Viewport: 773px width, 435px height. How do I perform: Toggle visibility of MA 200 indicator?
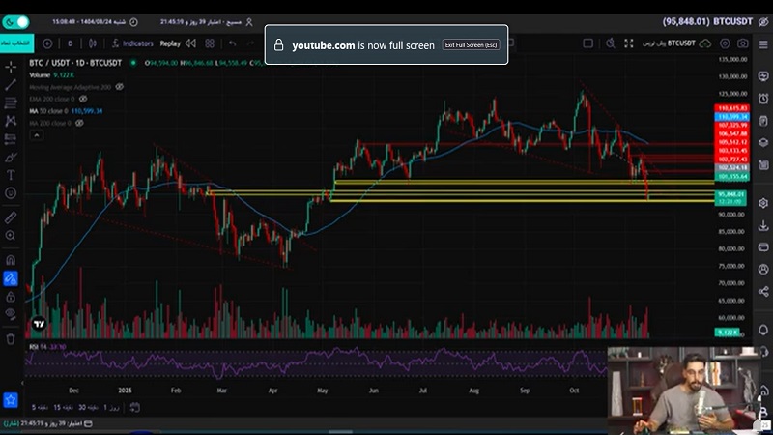pos(80,123)
